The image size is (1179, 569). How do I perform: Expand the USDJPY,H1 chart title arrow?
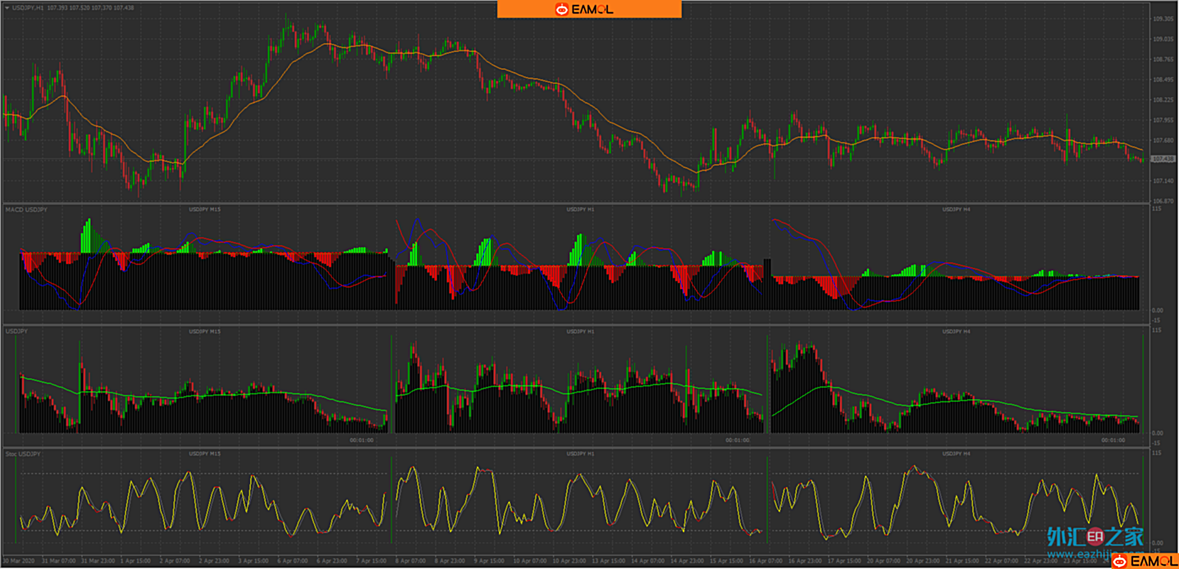(x=7, y=8)
